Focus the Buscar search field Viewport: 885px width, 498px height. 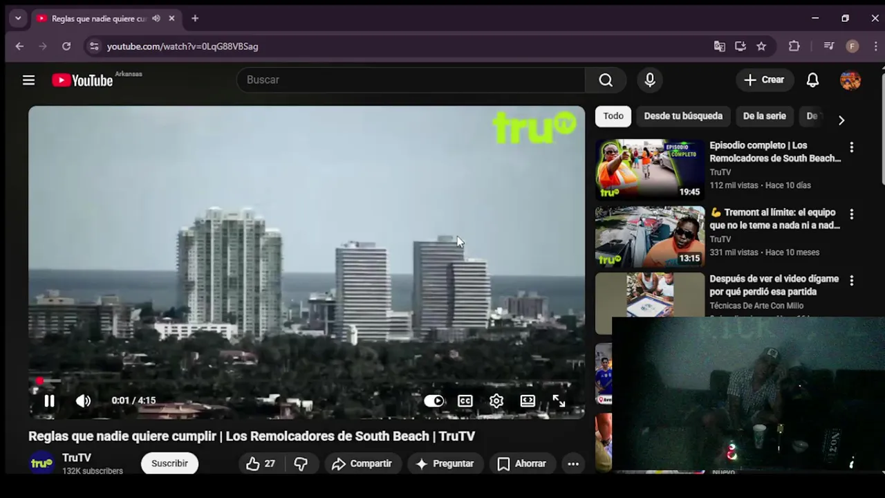point(411,80)
